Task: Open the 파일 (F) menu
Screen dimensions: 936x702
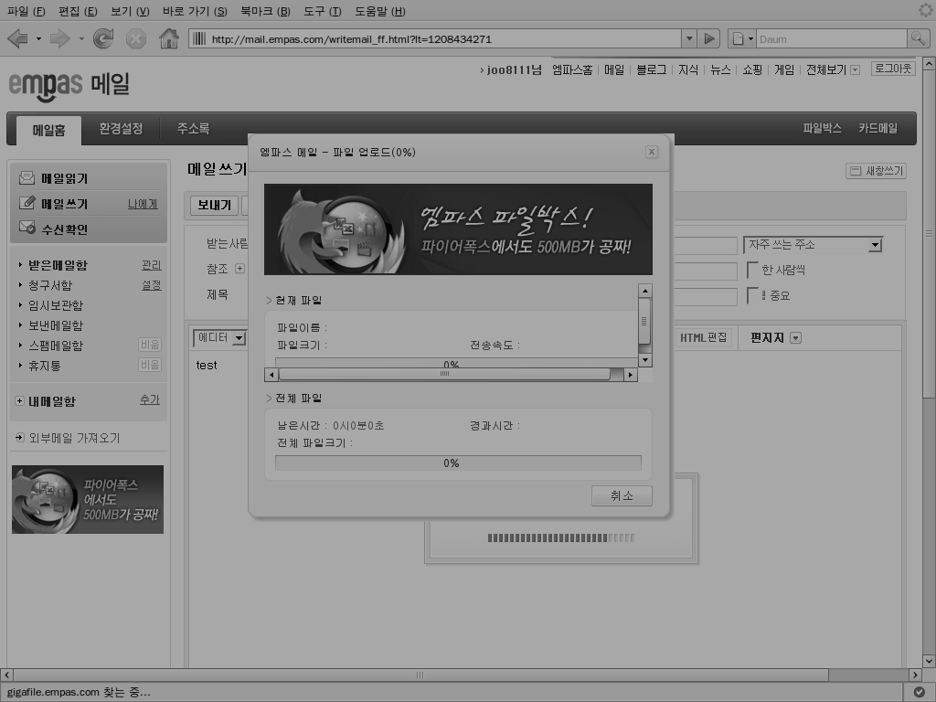Action: coord(27,11)
